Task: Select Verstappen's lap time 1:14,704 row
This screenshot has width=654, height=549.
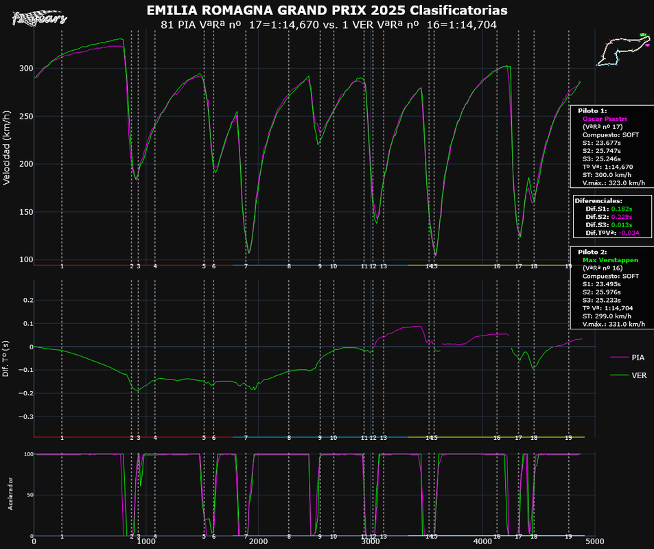Action: pyautogui.click(x=607, y=308)
